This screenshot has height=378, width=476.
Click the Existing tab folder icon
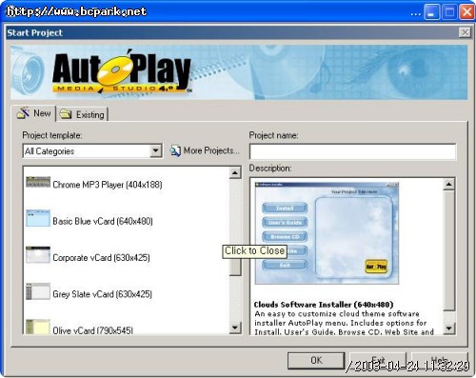pyautogui.click(x=66, y=114)
